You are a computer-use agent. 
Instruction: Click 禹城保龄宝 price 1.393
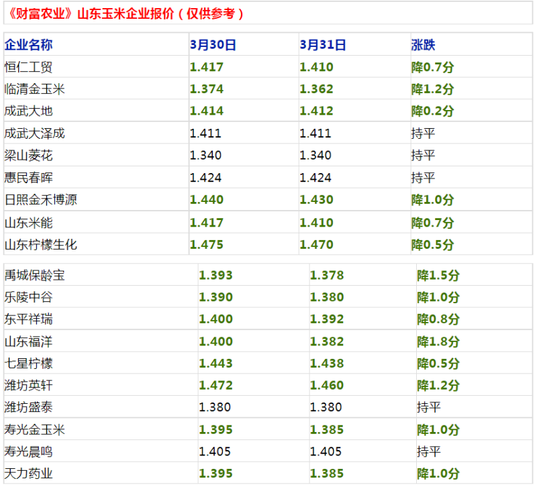(215, 275)
